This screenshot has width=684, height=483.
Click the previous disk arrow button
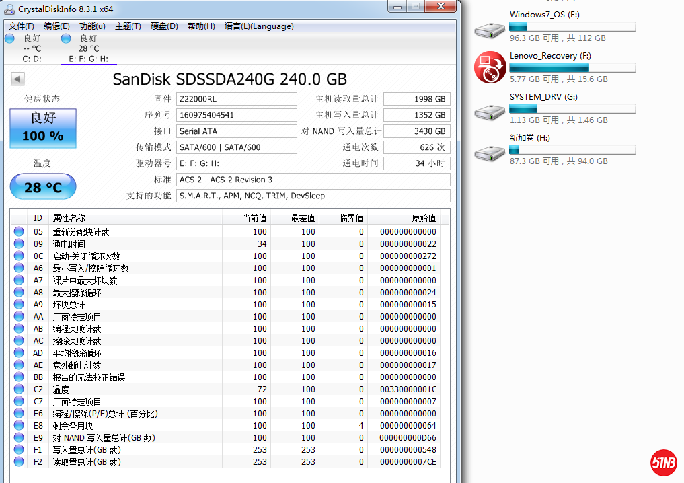point(17,79)
